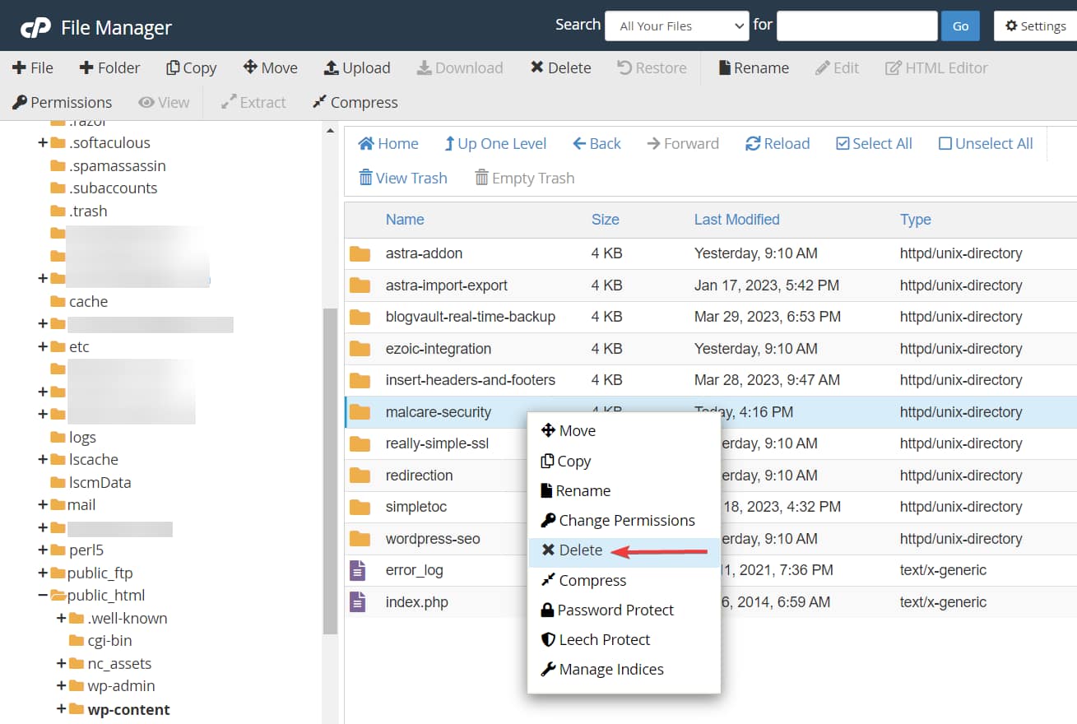Open View Trash
The image size is (1077, 724).
click(403, 178)
